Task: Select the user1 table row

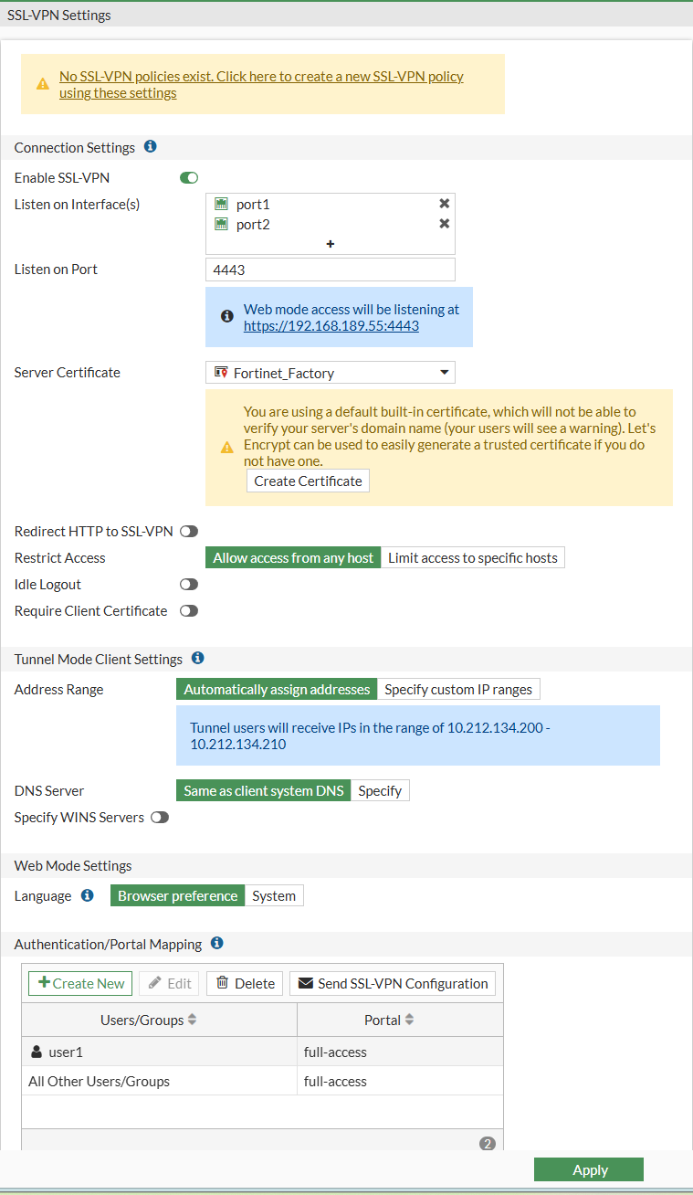Action: tap(262, 1052)
